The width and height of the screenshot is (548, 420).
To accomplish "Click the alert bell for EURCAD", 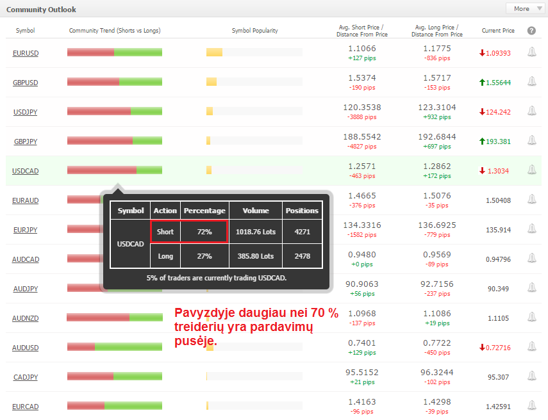I will coord(531,406).
